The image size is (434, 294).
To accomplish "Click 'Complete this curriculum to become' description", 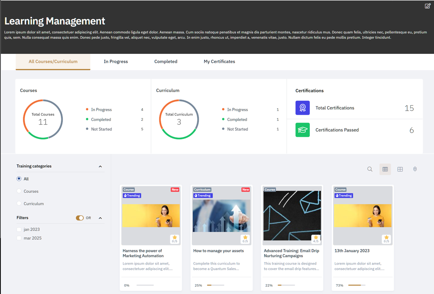I will coord(216,266).
